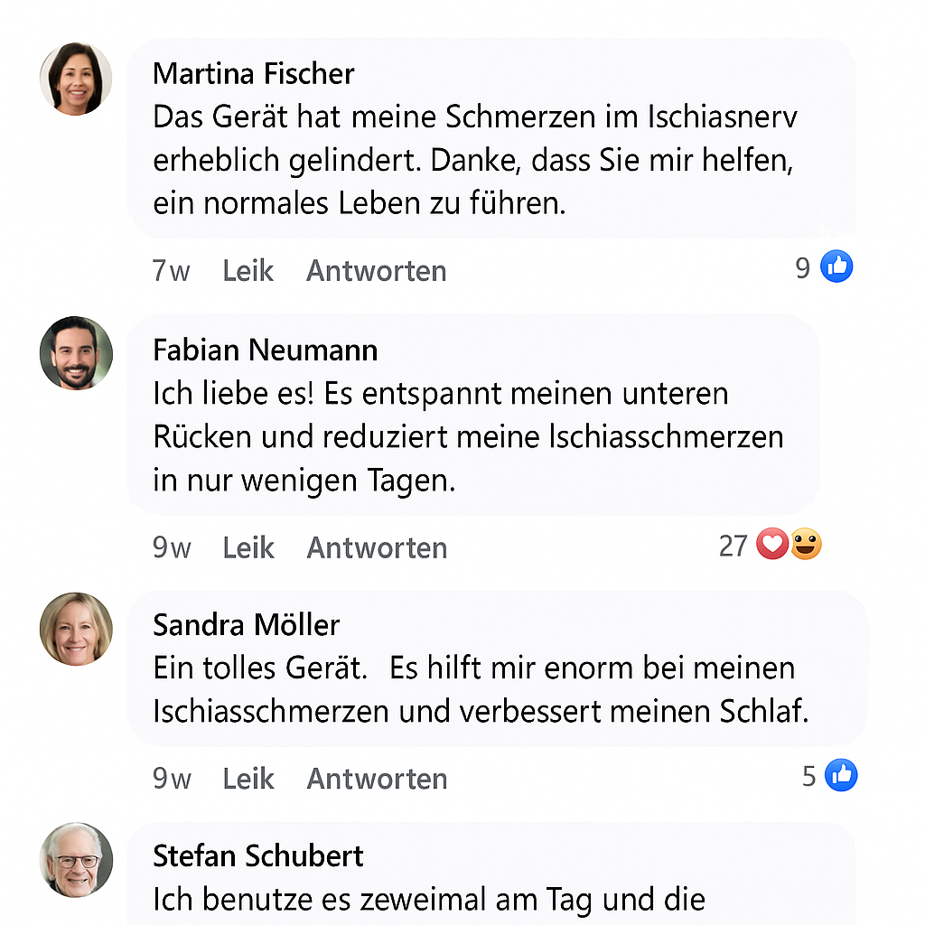Open the 7w timestamp on Martina's comment
Screen dimensions: 925x925
click(171, 271)
